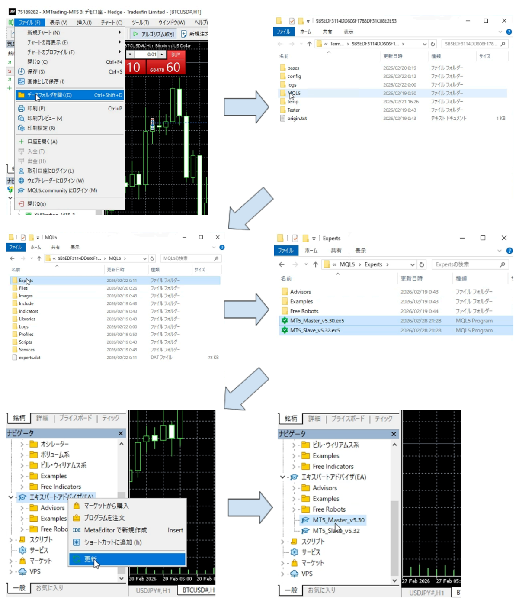Open the bases folder
519x603 pixels.
click(x=293, y=68)
